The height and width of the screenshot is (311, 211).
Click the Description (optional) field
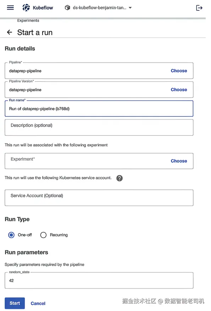(99, 127)
